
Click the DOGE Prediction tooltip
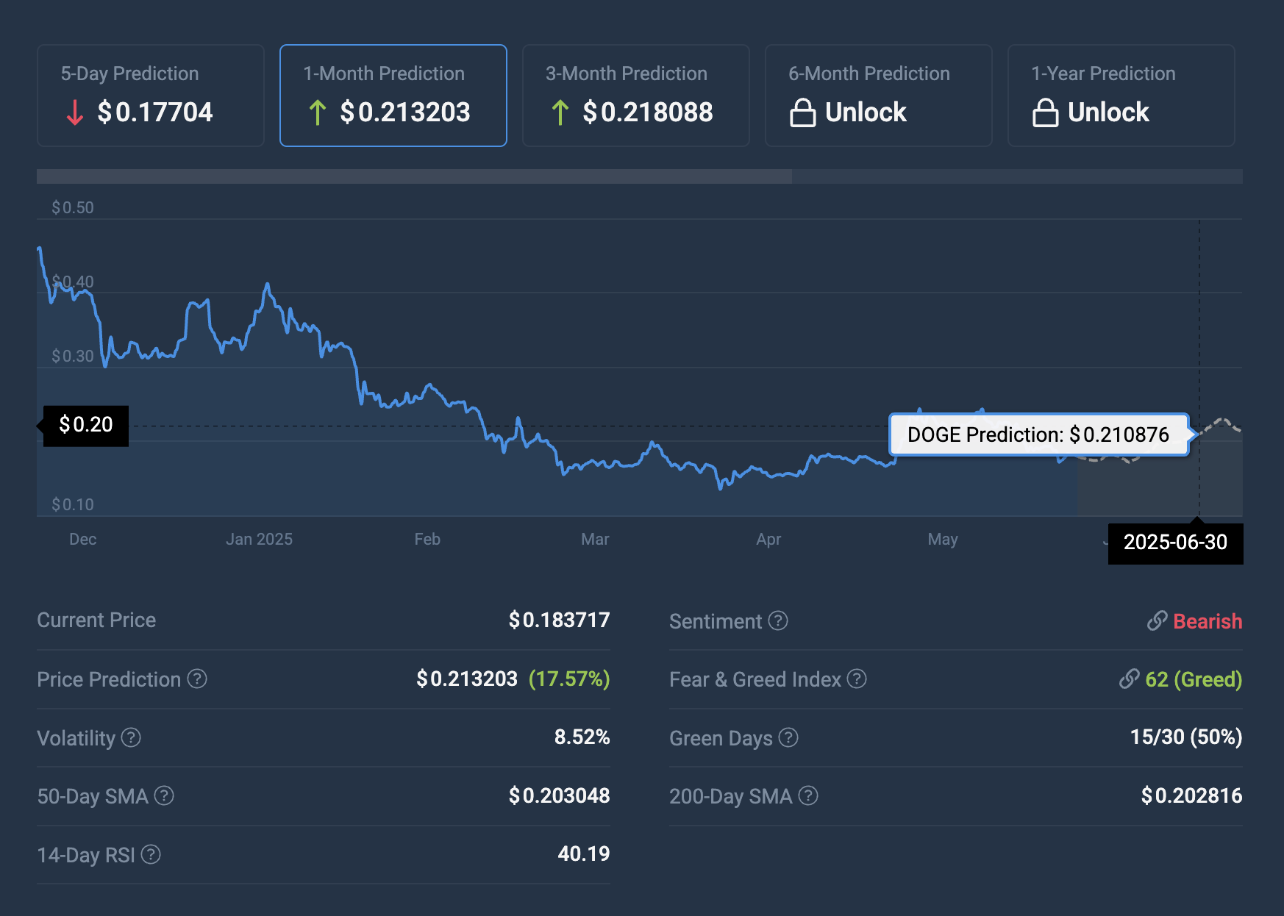(1038, 434)
